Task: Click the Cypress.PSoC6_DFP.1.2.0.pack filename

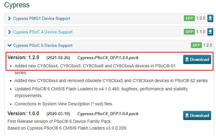Action: pyautogui.click(x=108, y=58)
